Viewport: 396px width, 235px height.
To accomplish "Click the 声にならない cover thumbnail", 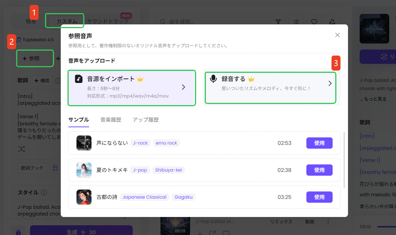I will (x=84, y=143).
